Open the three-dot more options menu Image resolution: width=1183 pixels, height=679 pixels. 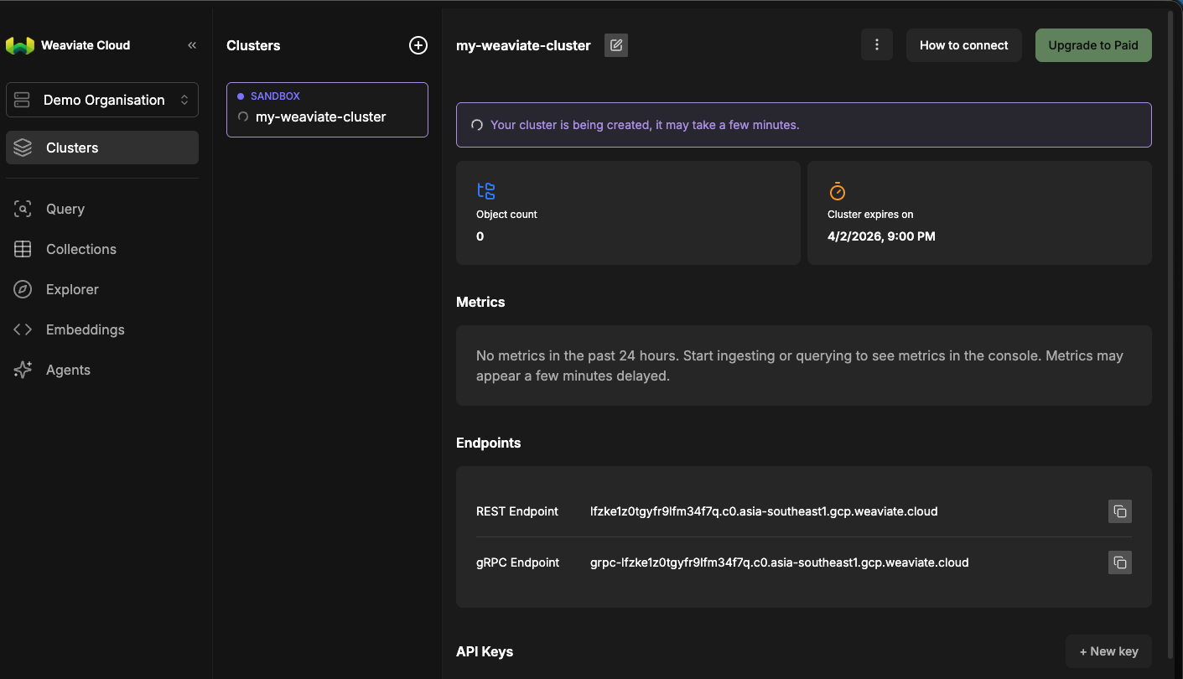pyautogui.click(x=877, y=45)
